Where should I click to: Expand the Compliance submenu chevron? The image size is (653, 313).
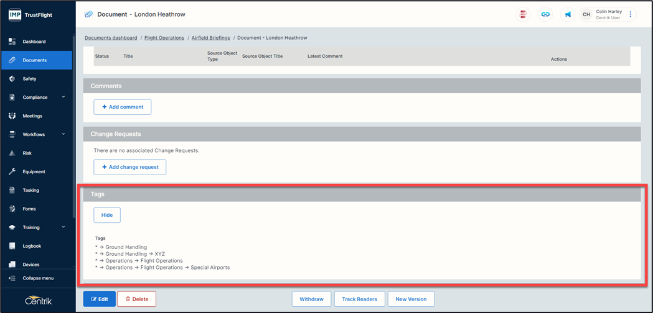coord(63,97)
